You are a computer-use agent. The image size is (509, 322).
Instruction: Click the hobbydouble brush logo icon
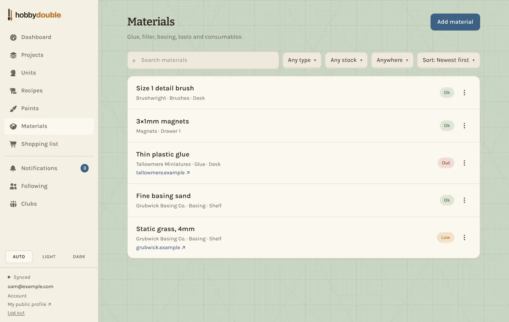coord(10,15)
